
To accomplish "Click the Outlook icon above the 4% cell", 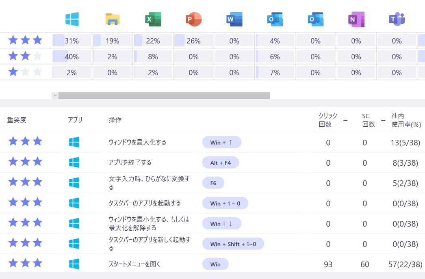I will pos(275,19).
